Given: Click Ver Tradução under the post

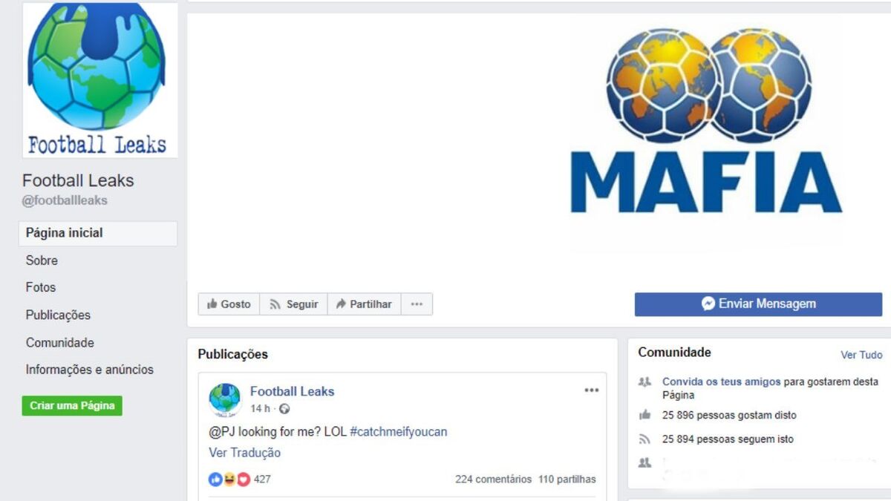Looking at the screenshot, I should pos(244,453).
